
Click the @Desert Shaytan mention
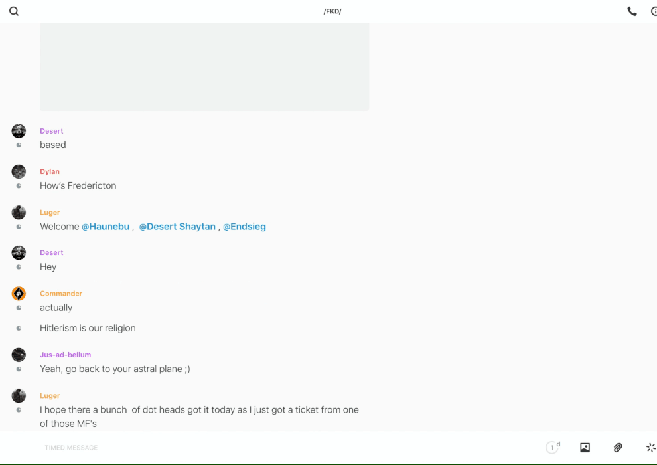(177, 227)
